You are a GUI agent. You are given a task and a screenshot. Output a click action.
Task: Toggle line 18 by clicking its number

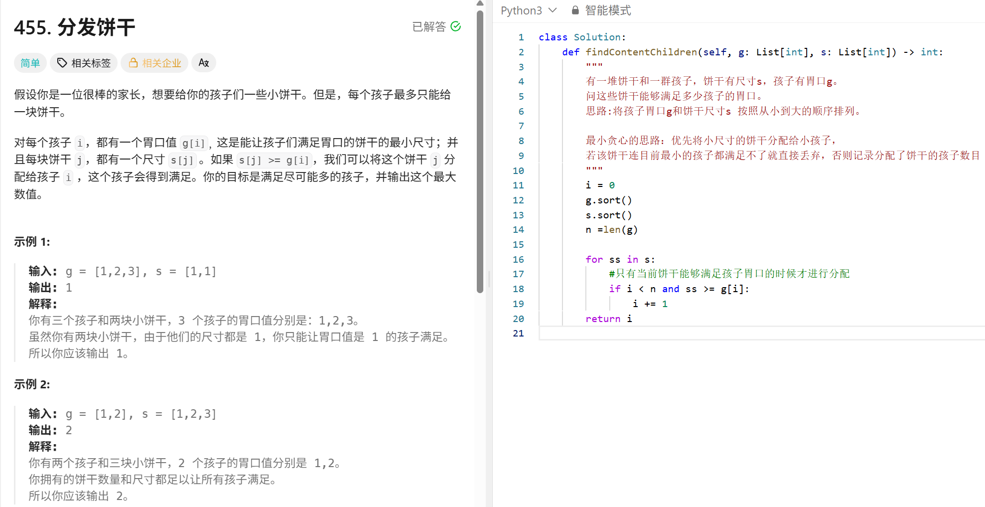coord(518,289)
